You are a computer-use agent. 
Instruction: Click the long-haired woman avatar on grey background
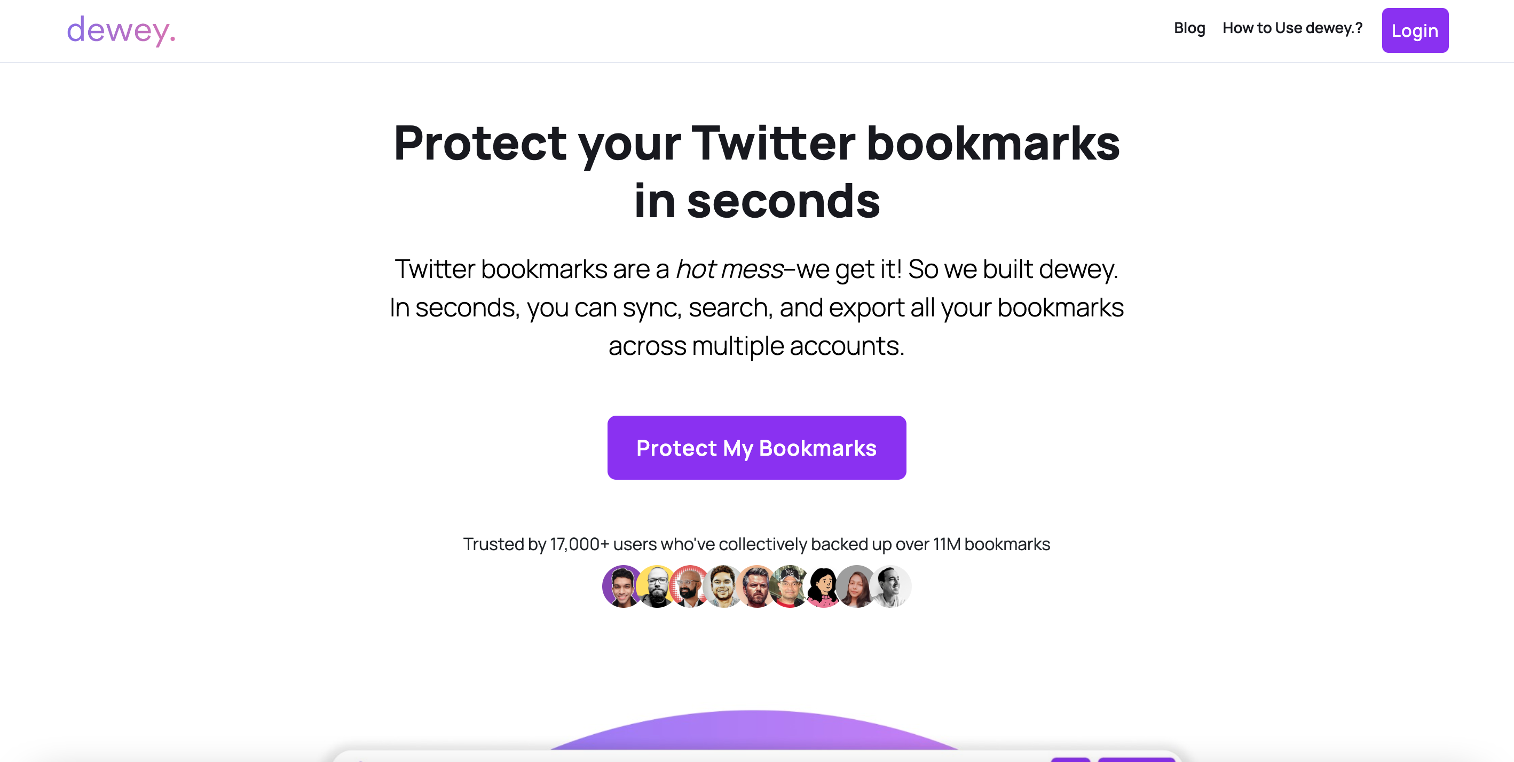[857, 586]
